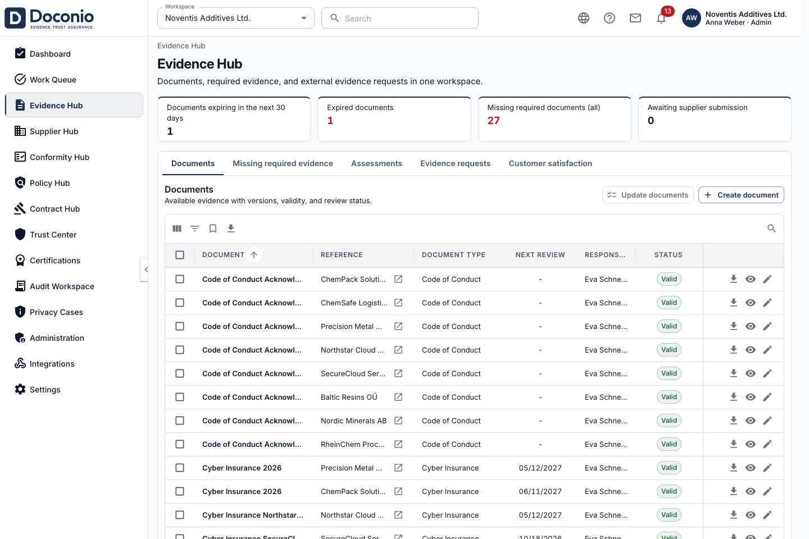The image size is (809, 539).
Task: Open Baltic Resins OÜ reference link icon
Action: click(398, 397)
